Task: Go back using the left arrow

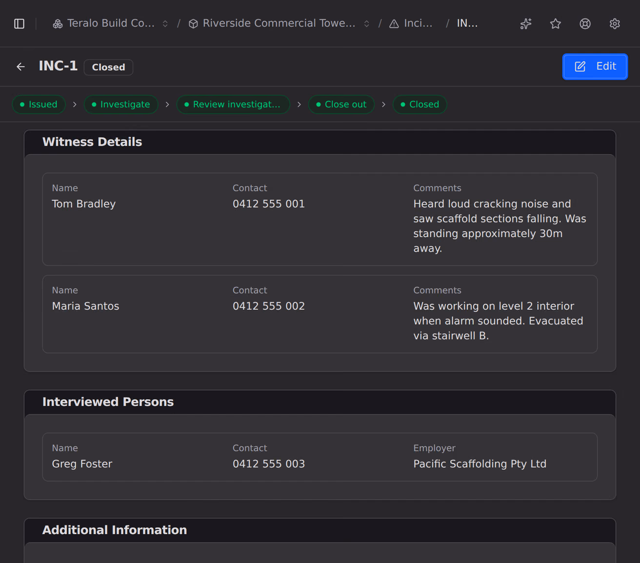Action: click(20, 66)
